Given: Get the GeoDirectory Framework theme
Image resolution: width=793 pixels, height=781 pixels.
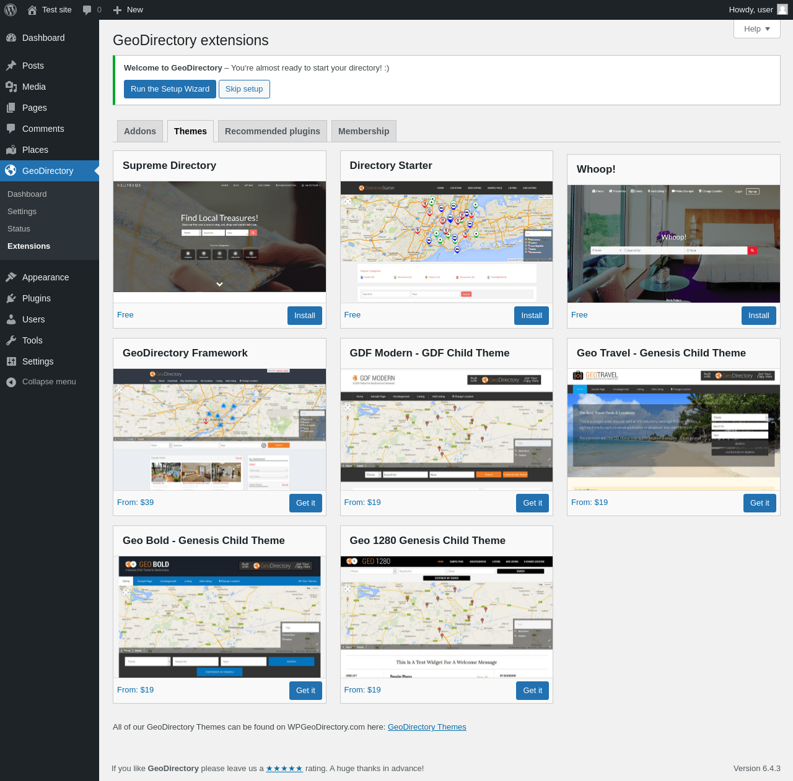Looking at the screenshot, I should [x=305, y=503].
